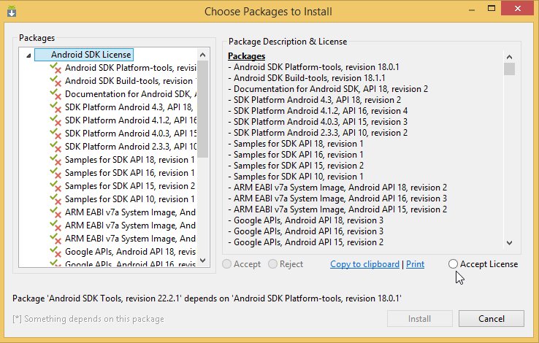
Task: Select Samples for SDK API 15 tree row
Action: coord(130,186)
